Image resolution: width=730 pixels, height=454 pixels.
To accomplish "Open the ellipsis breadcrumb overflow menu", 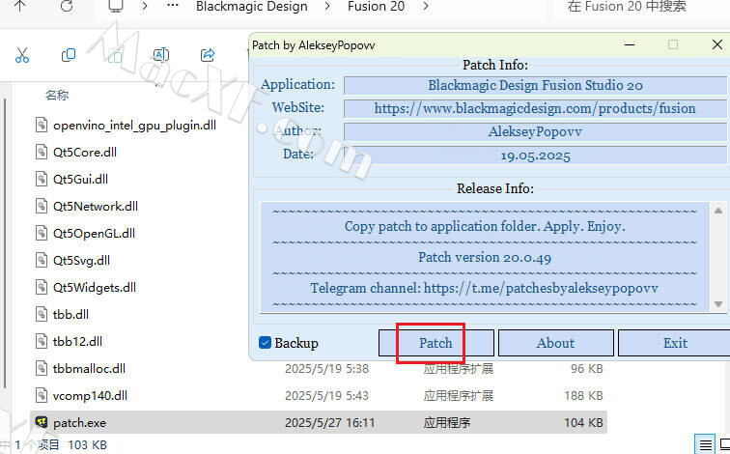I will 173,6.
